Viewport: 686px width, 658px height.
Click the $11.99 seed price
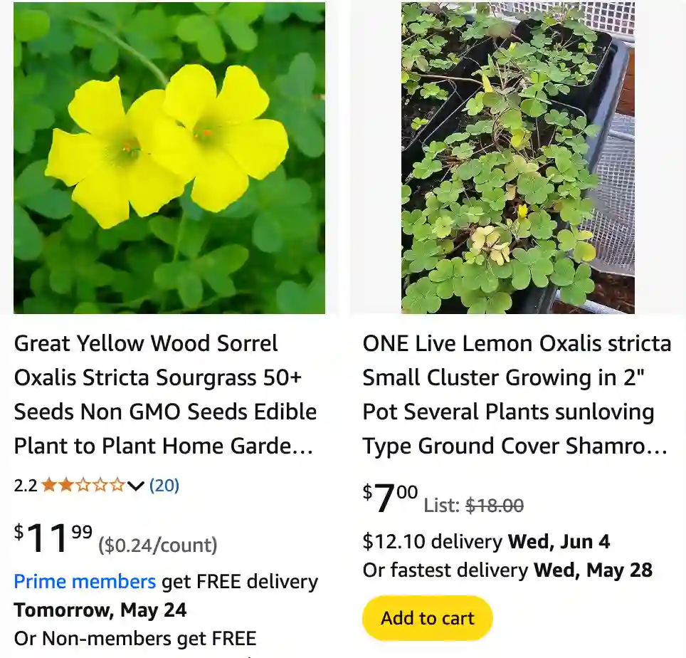(x=53, y=538)
